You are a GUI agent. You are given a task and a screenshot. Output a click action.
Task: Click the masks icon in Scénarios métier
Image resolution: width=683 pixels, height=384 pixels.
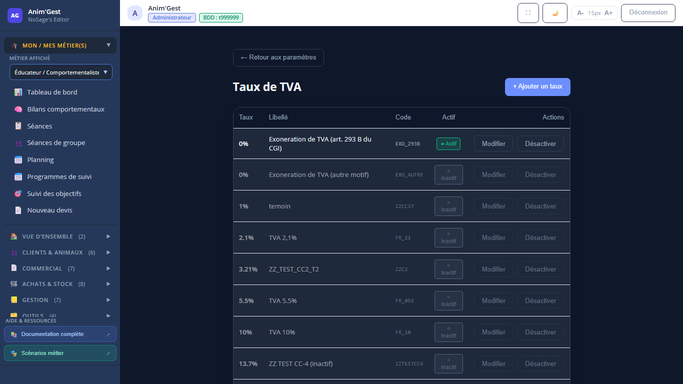click(x=13, y=353)
